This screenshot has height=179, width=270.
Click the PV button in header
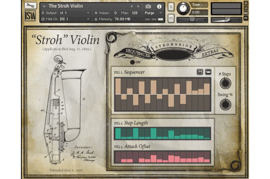point(246,18)
